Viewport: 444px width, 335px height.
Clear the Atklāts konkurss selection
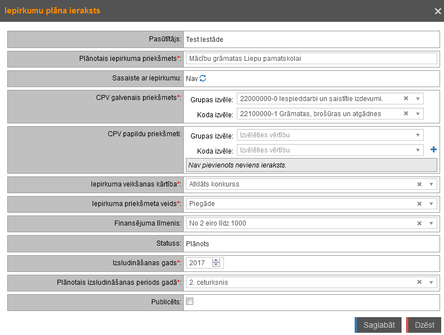[x=419, y=184]
